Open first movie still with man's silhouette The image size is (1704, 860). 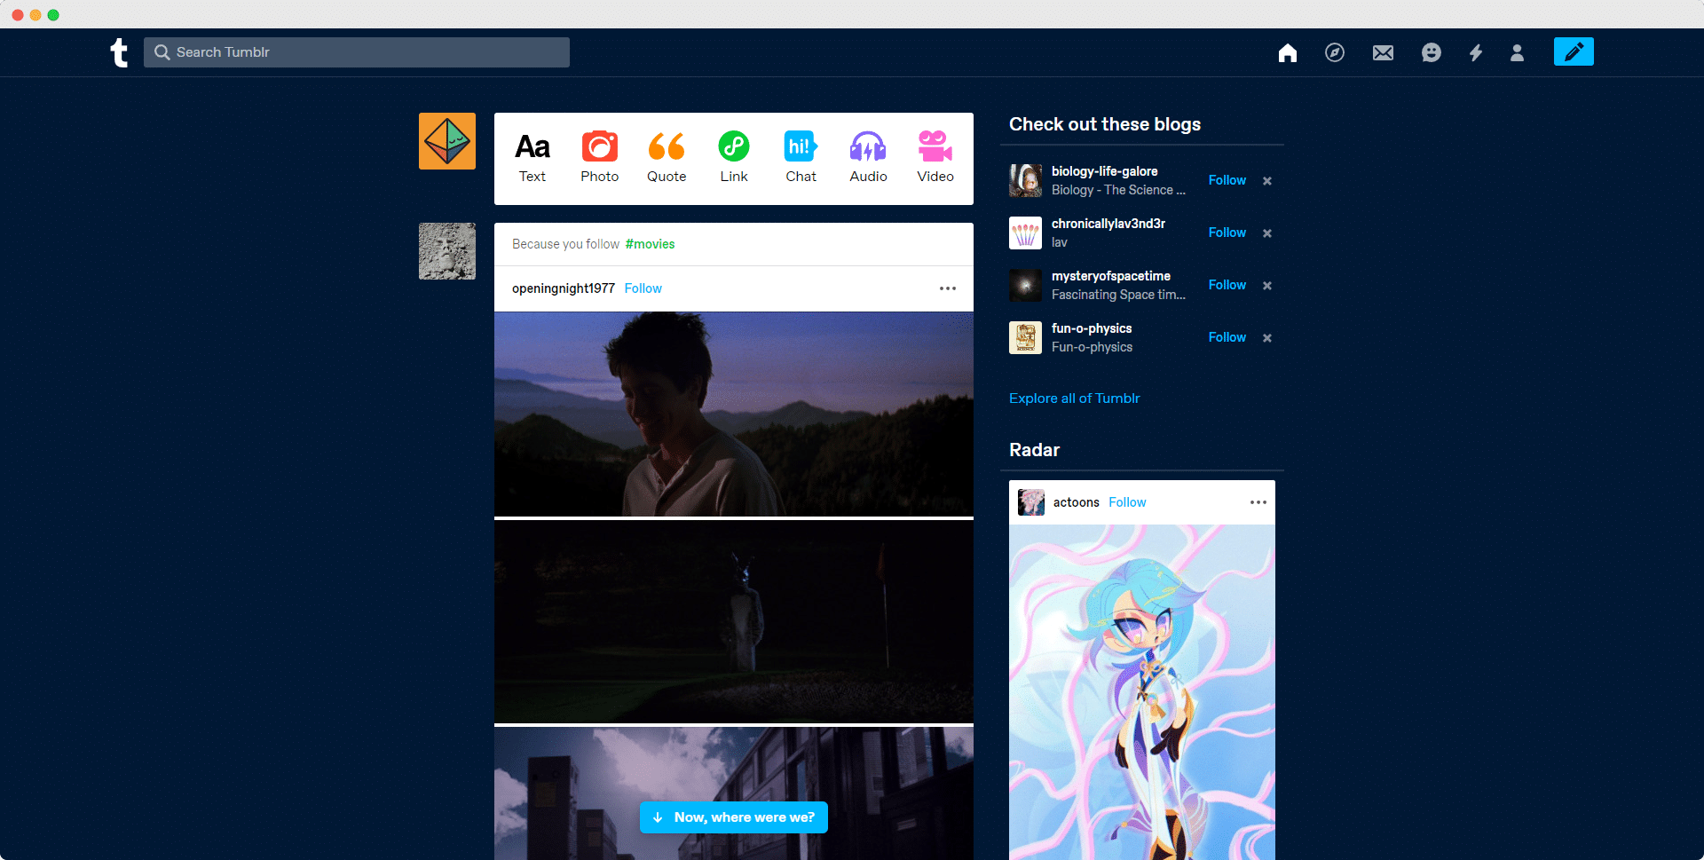pos(734,414)
